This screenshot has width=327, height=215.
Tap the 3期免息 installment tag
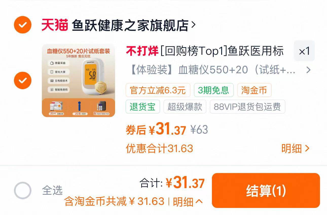pos(214,90)
